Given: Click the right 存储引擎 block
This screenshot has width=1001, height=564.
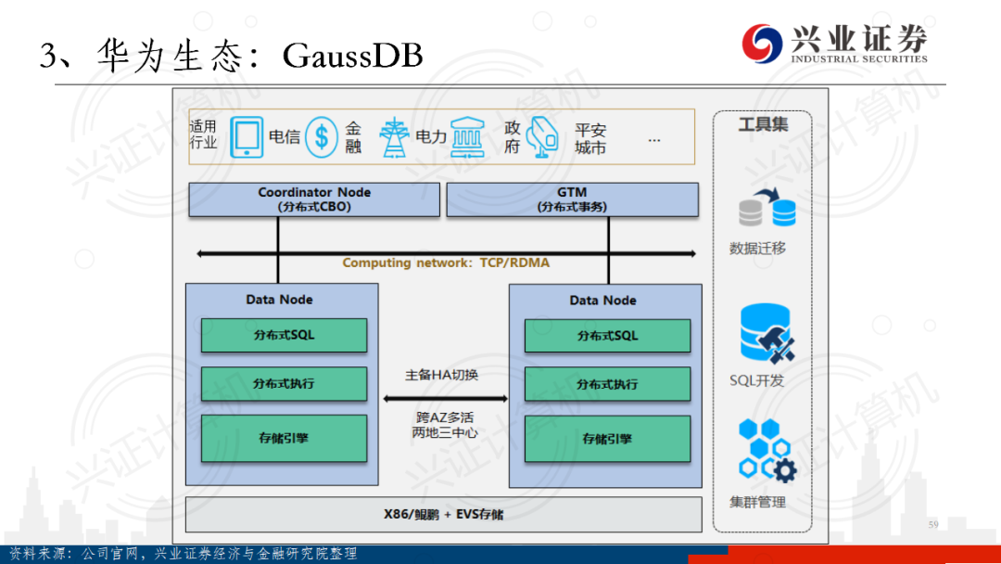Looking at the screenshot, I should click(607, 439).
